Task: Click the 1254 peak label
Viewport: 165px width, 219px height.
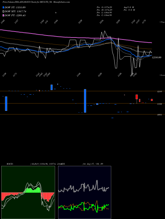Action: [102, 22]
